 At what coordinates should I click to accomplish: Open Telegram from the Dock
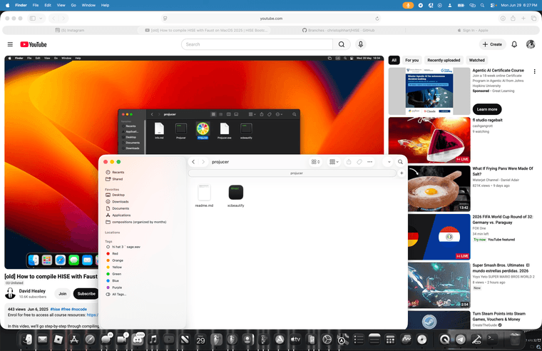(461, 340)
